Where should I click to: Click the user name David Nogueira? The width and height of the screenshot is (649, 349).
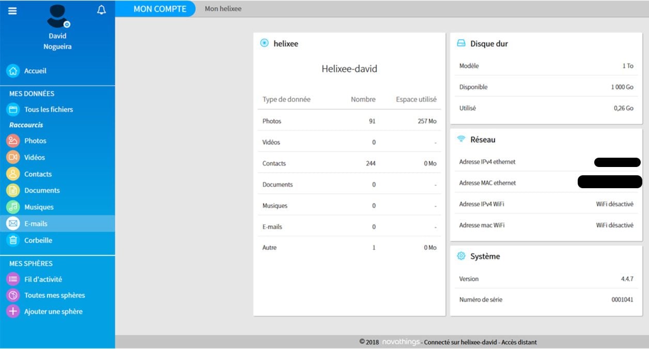(57, 41)
